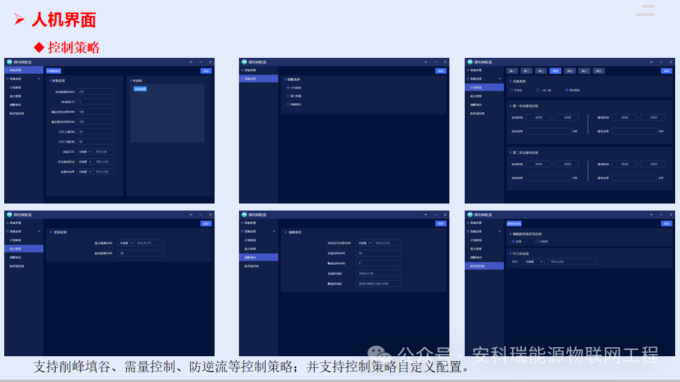
Task: Open highlighted 防逆流控制 in PCC window sidebar
Action: (484, 266)
